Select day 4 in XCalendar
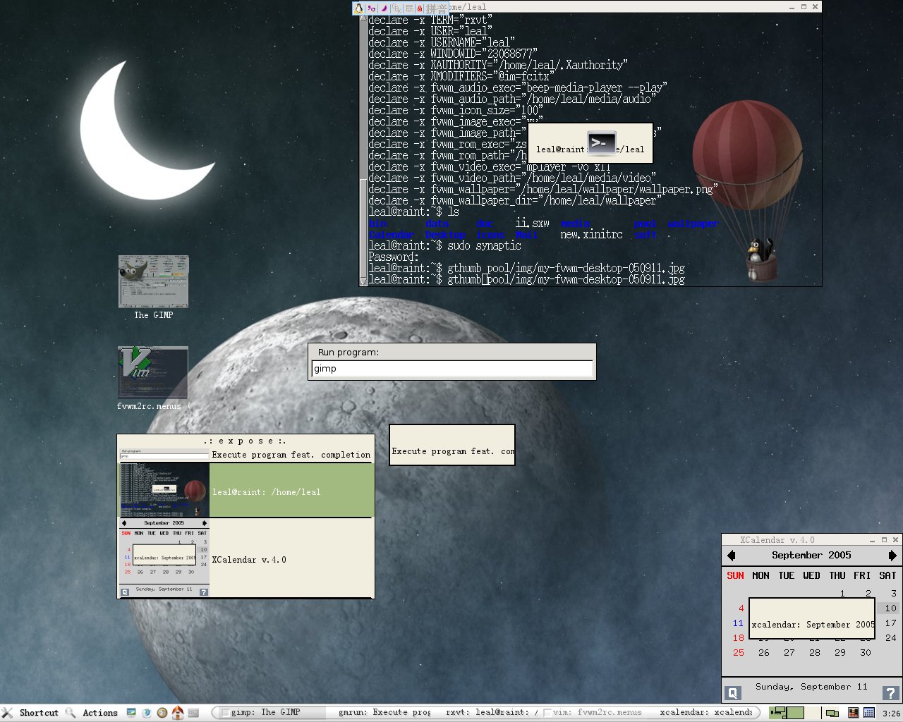The width and height of the screenshot is (903, 722). [x=741, y=608]
